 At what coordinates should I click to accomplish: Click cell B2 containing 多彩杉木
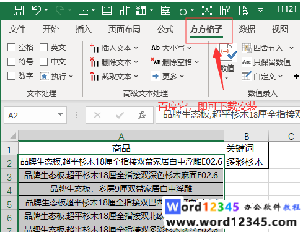point(247,162)
